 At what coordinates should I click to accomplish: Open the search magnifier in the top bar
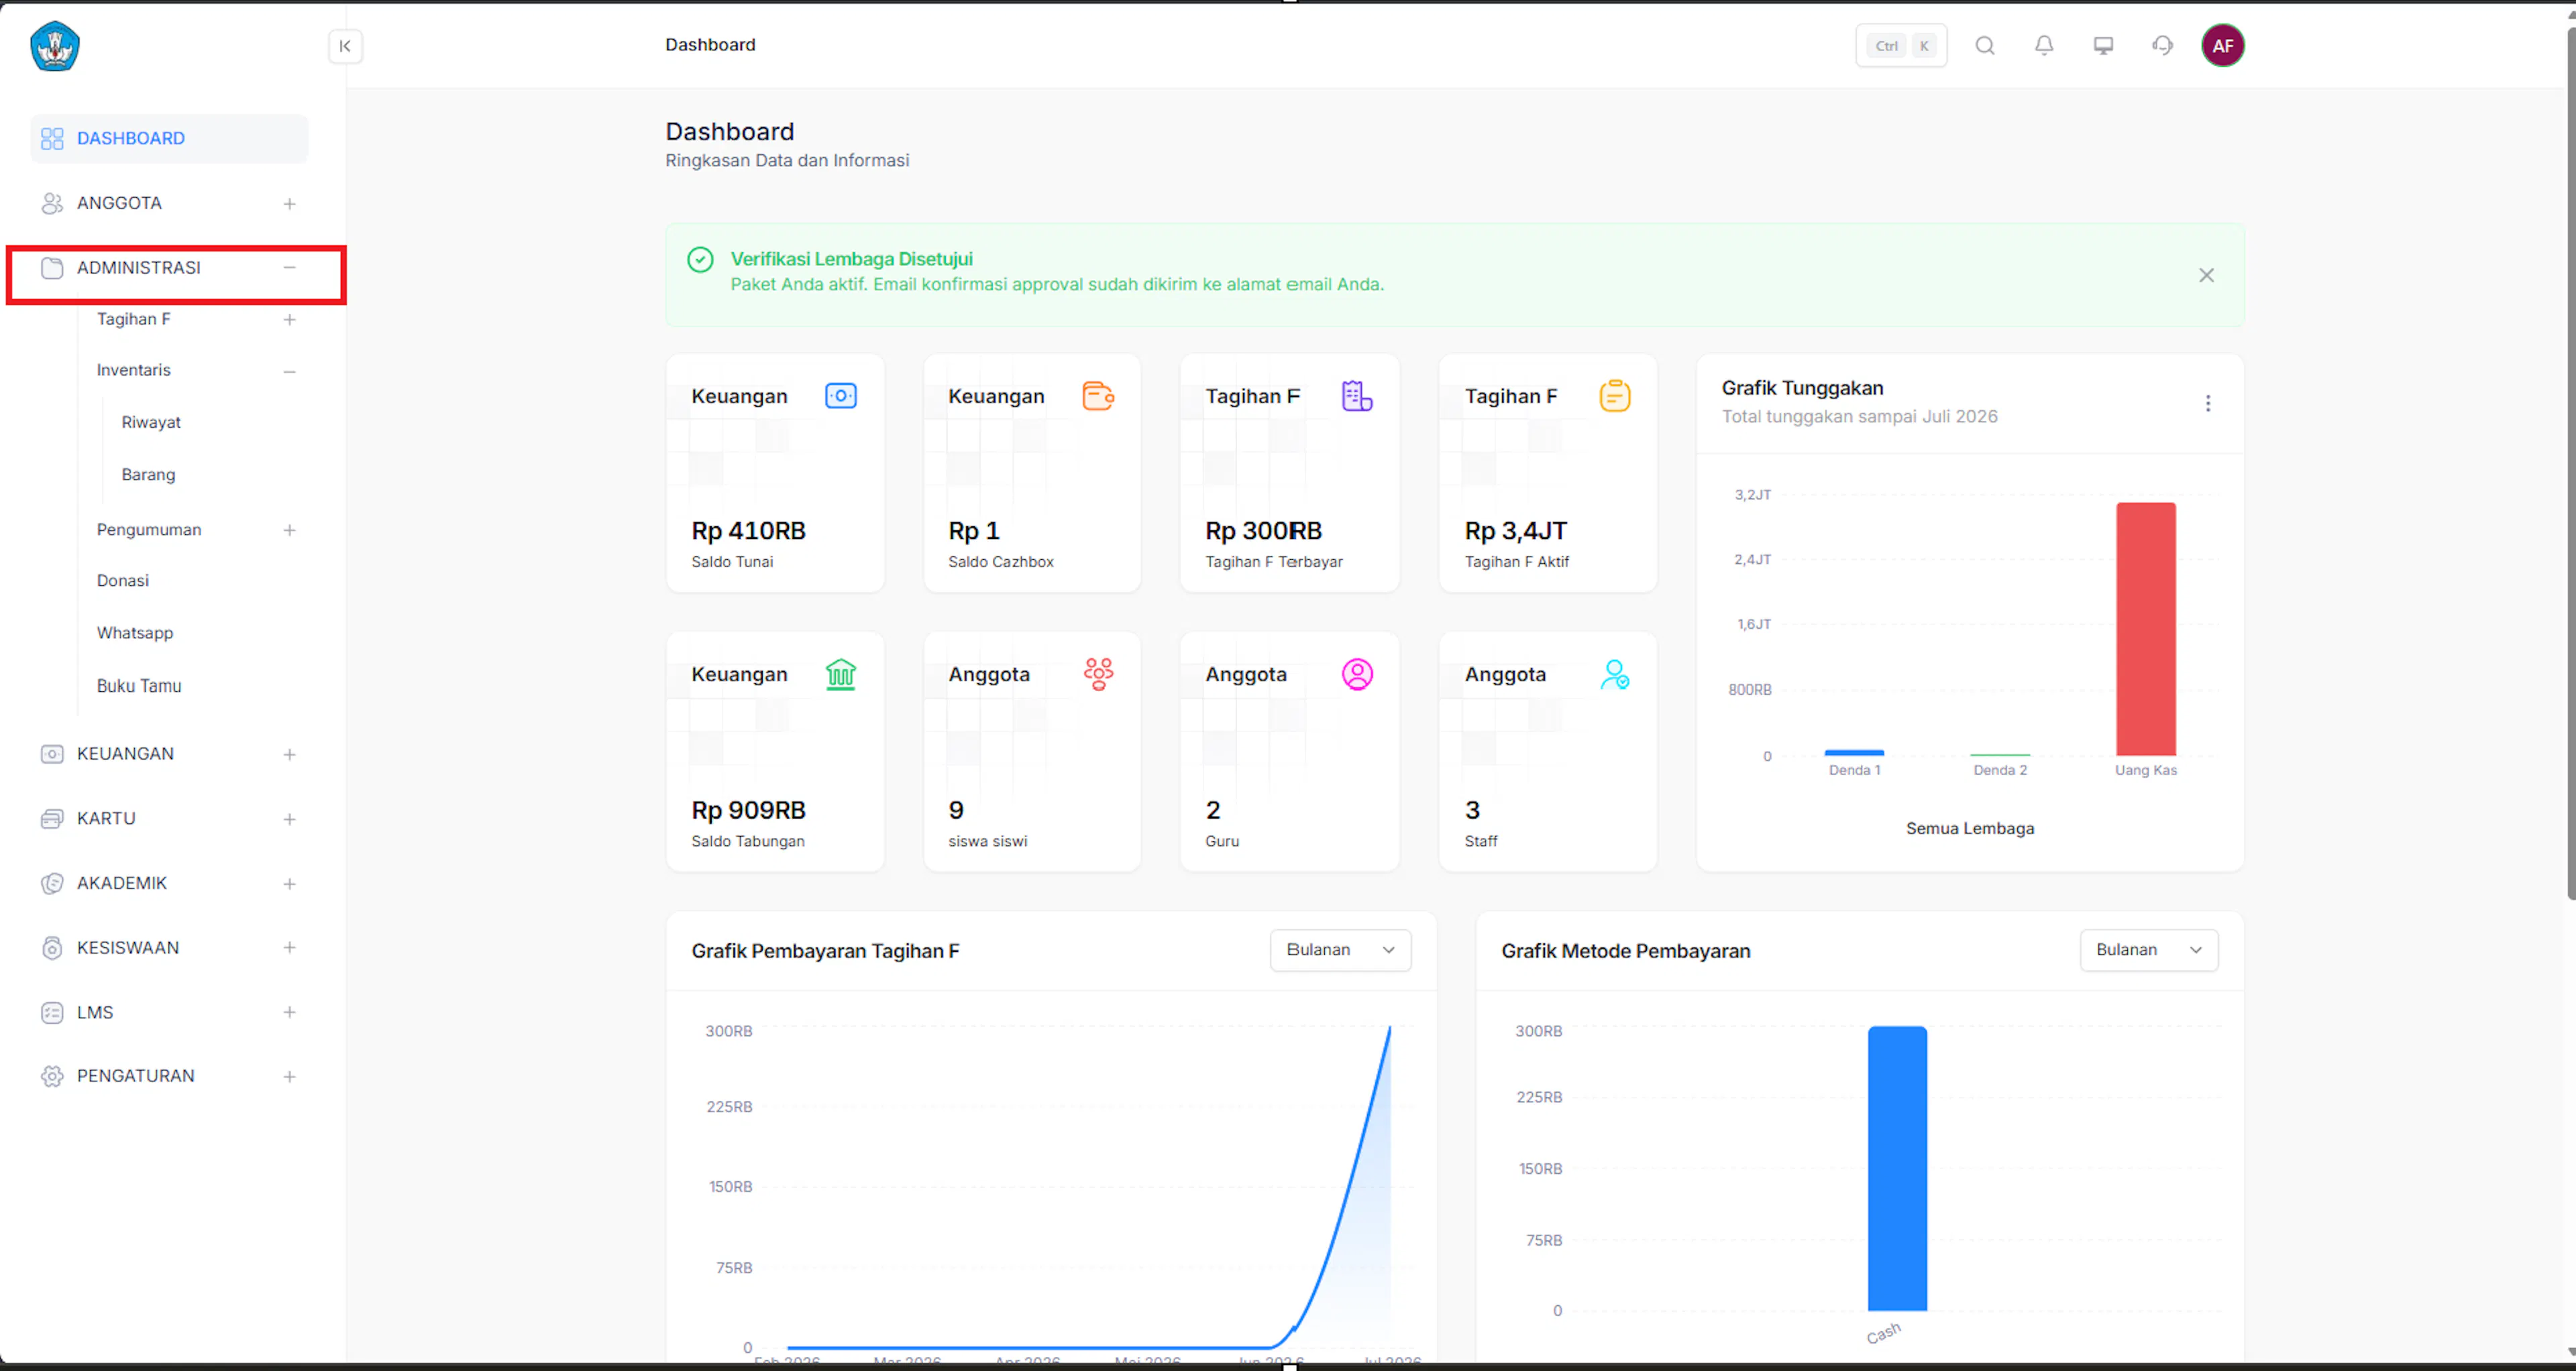(1985, 46)
